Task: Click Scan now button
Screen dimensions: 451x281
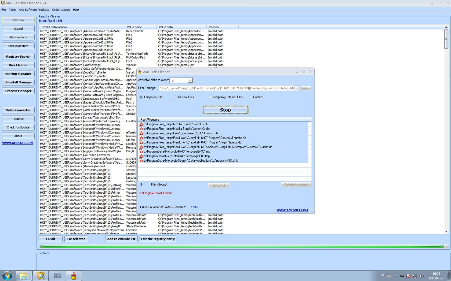Action: coord(18,20)
